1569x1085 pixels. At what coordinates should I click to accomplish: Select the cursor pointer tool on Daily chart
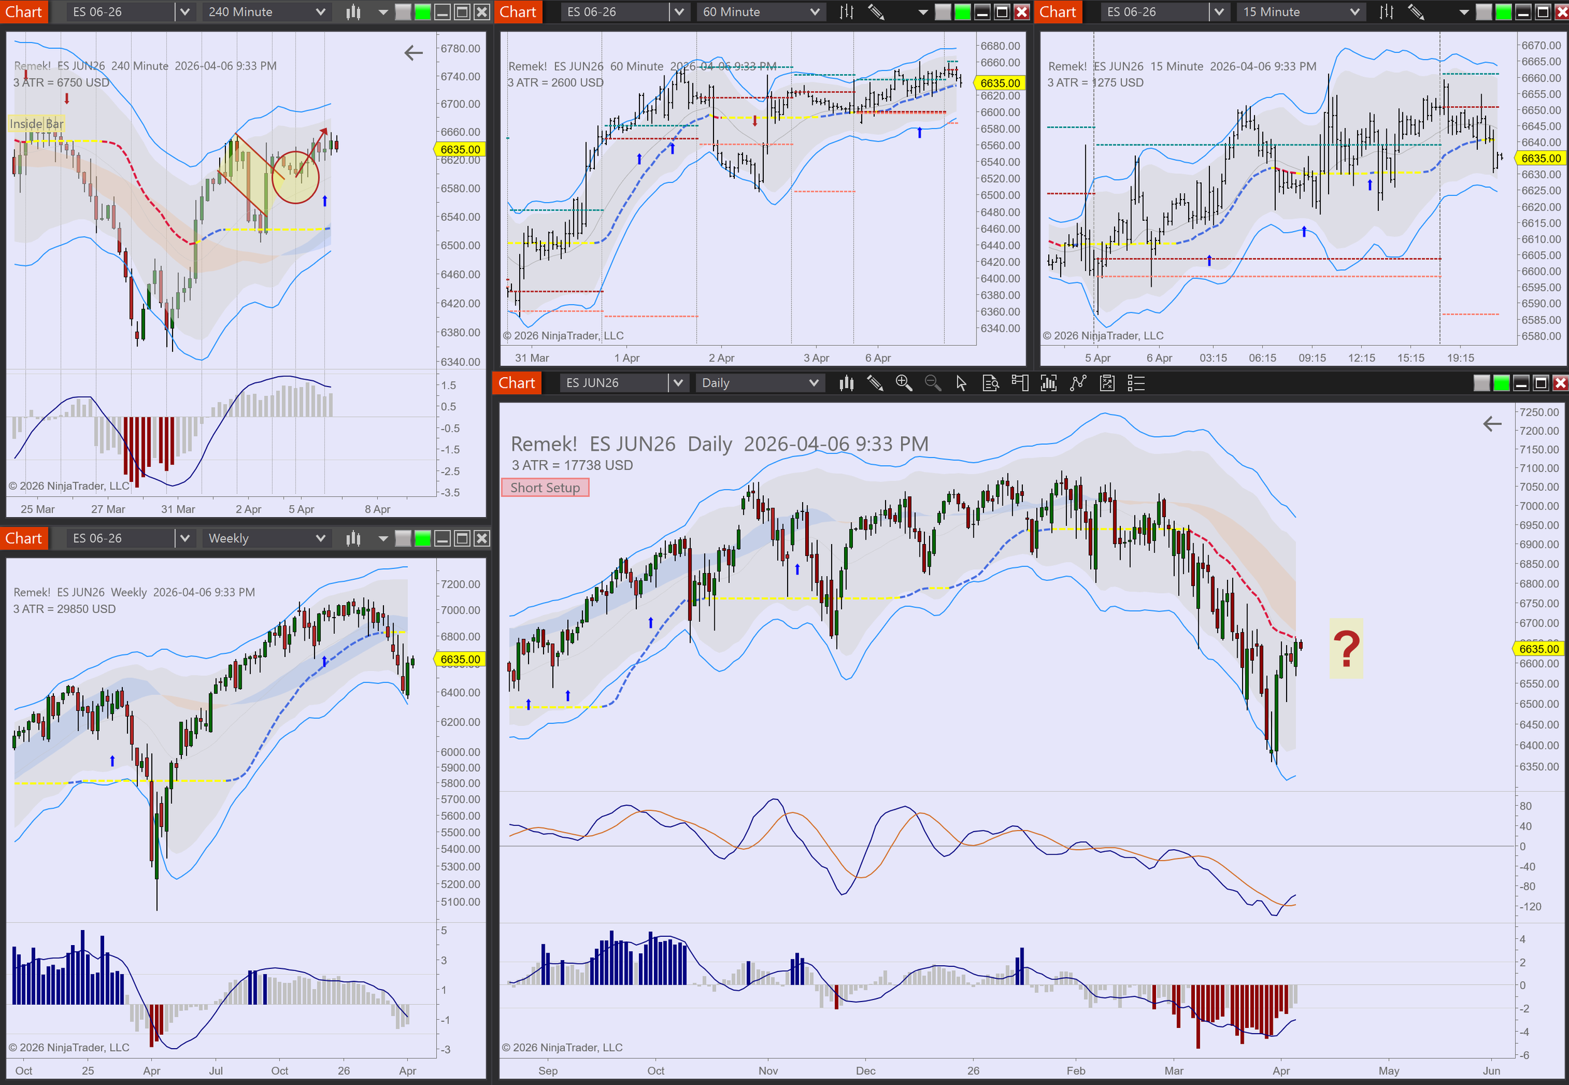pos(961,383)
